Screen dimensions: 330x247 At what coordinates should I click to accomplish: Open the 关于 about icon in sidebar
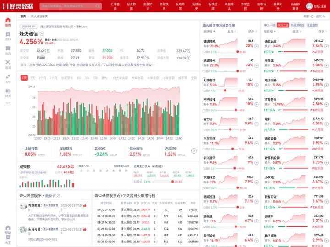[8, 237]
